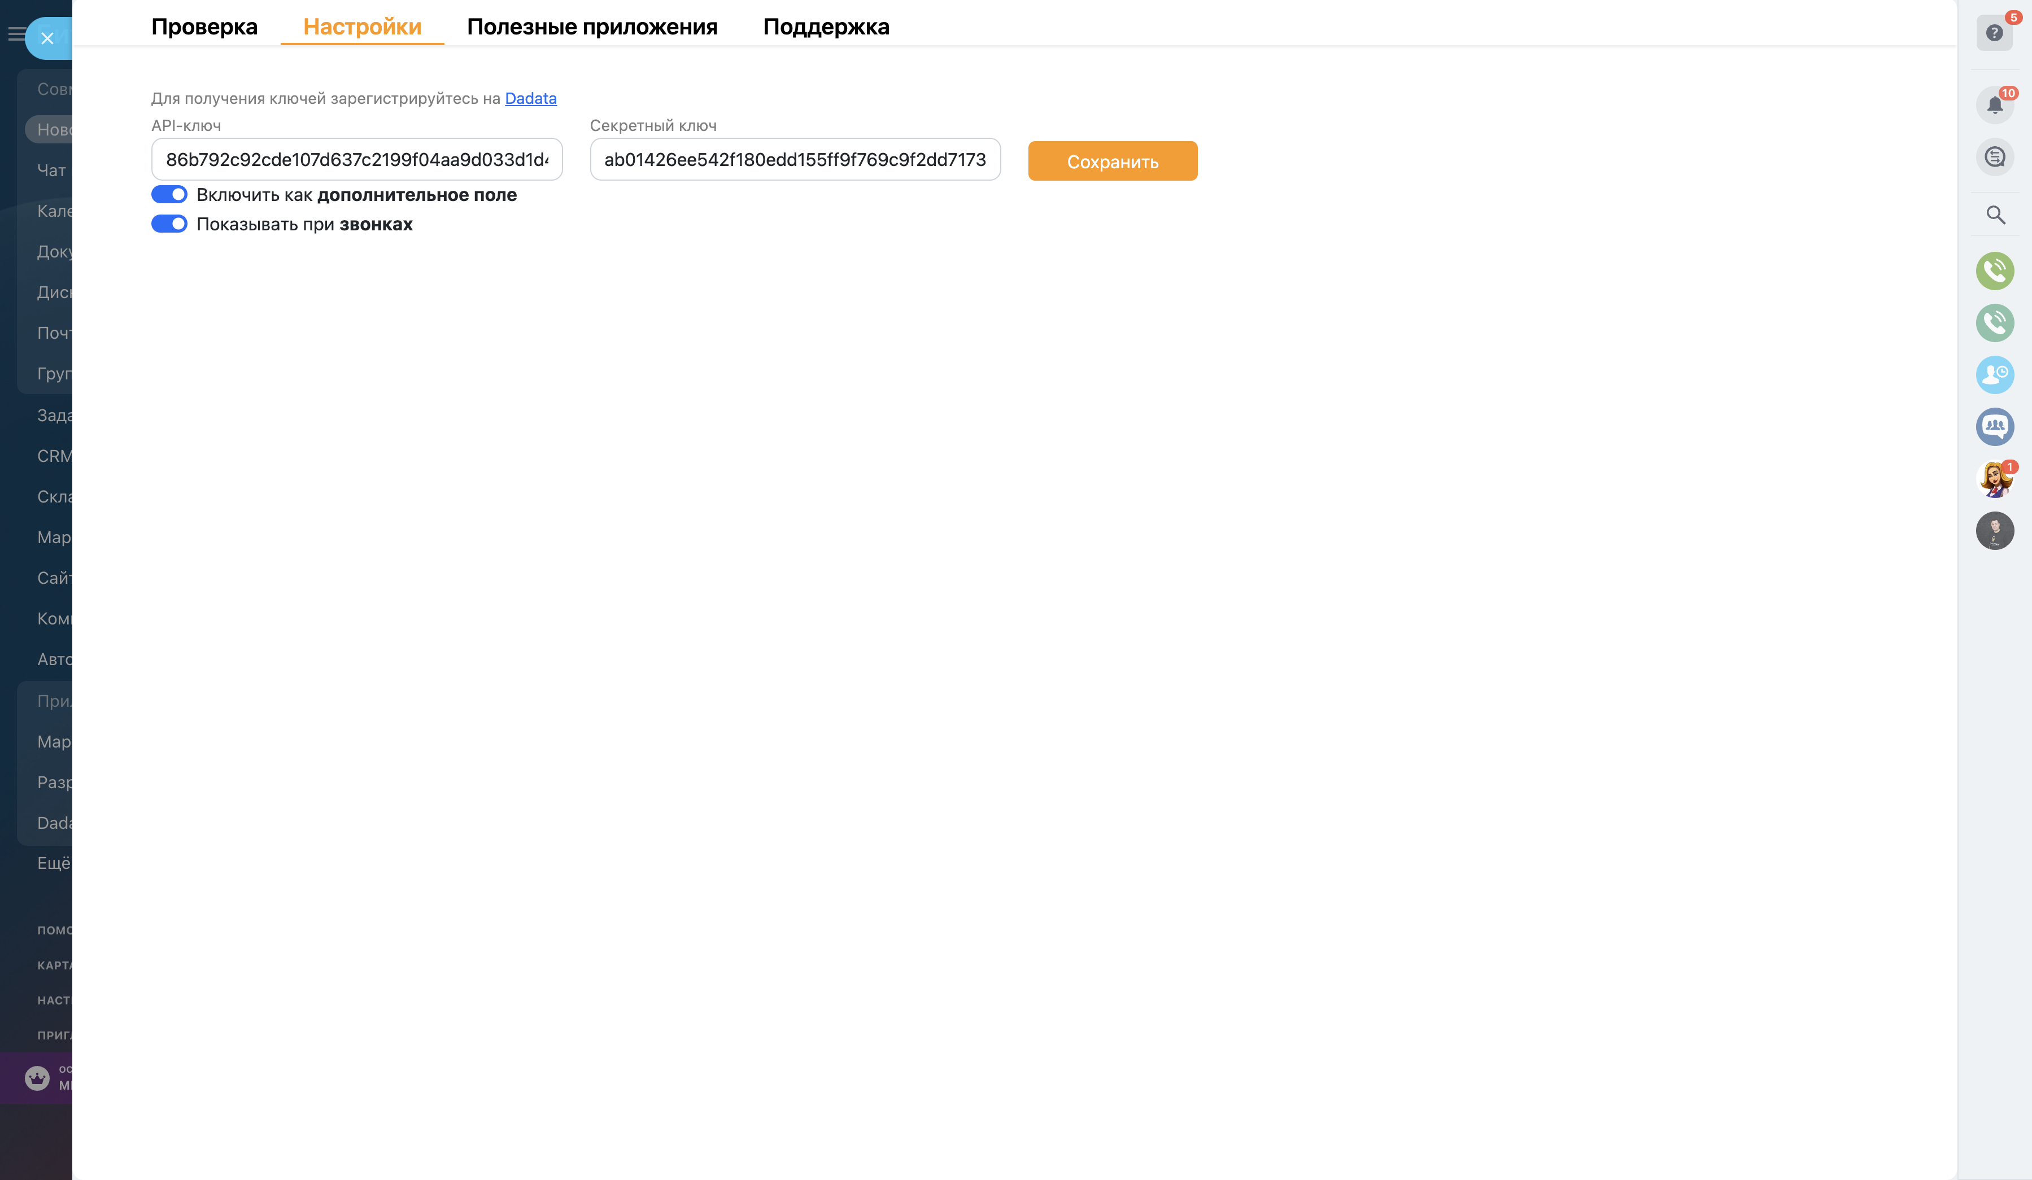
Task: Open the Полезные приложения tab
Action: 592,27
